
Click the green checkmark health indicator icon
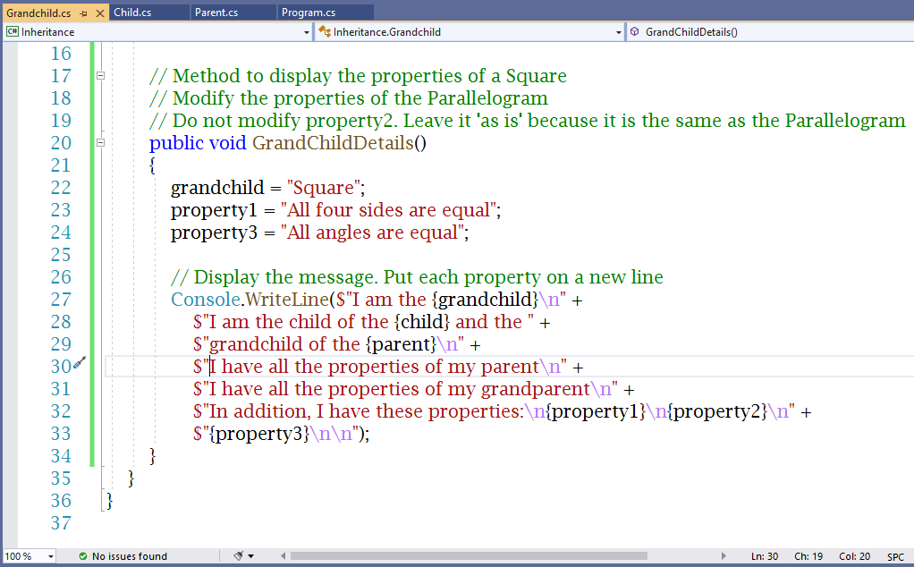(x=82, y=556)
